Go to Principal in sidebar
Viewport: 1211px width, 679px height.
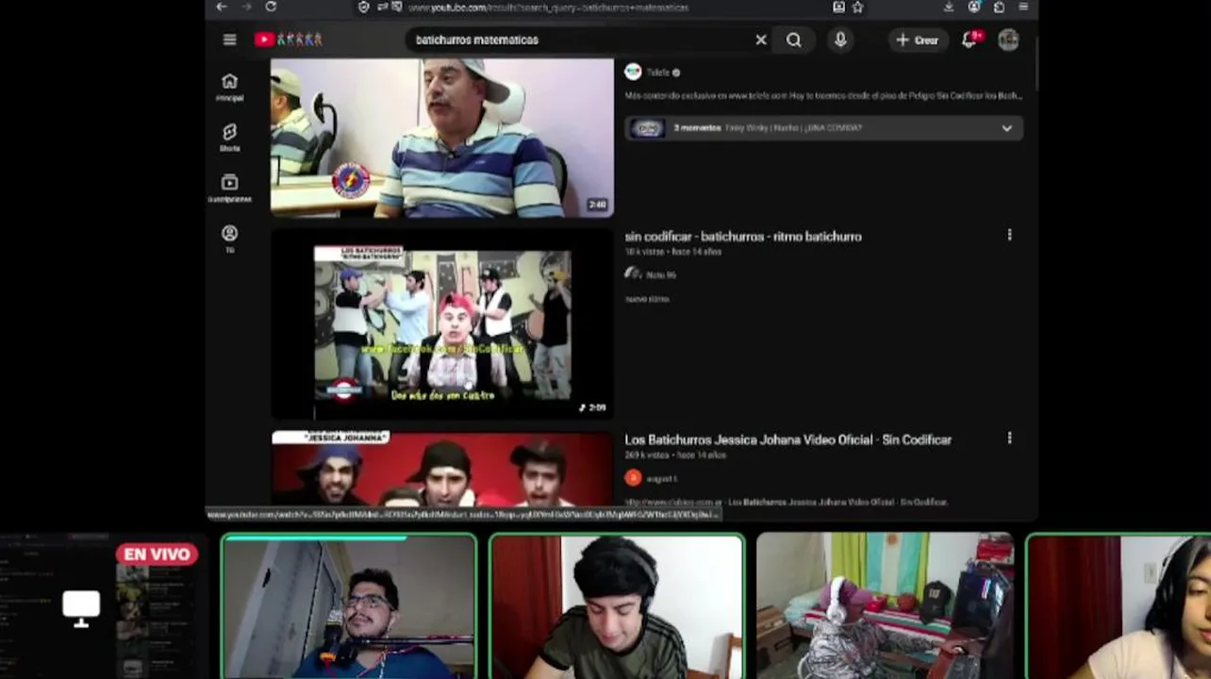pos(229,87)
